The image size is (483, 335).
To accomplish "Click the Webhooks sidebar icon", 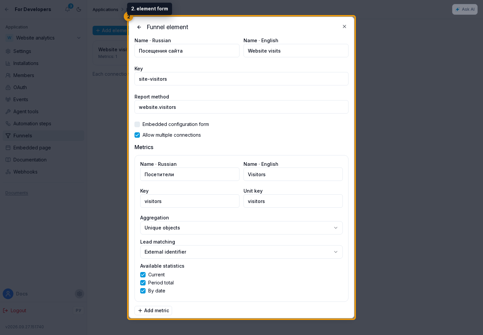I will tap(8, 172).
